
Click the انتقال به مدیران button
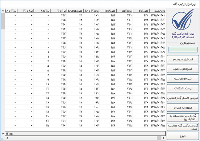(x=183, y=107)
